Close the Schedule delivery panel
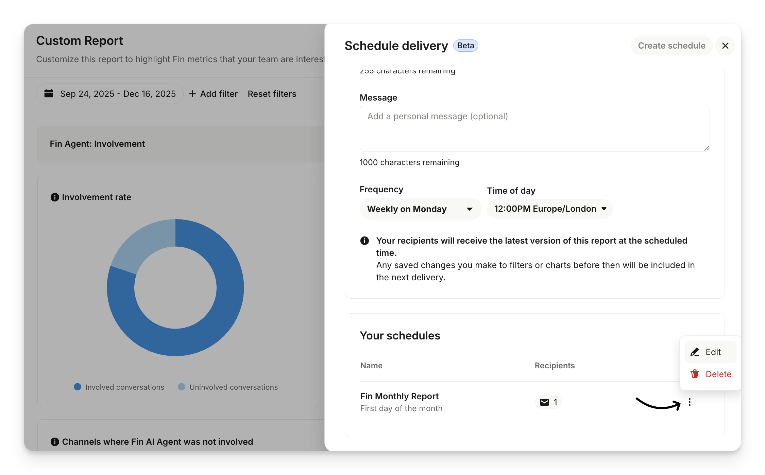765x475 pixels. [725, 46]
